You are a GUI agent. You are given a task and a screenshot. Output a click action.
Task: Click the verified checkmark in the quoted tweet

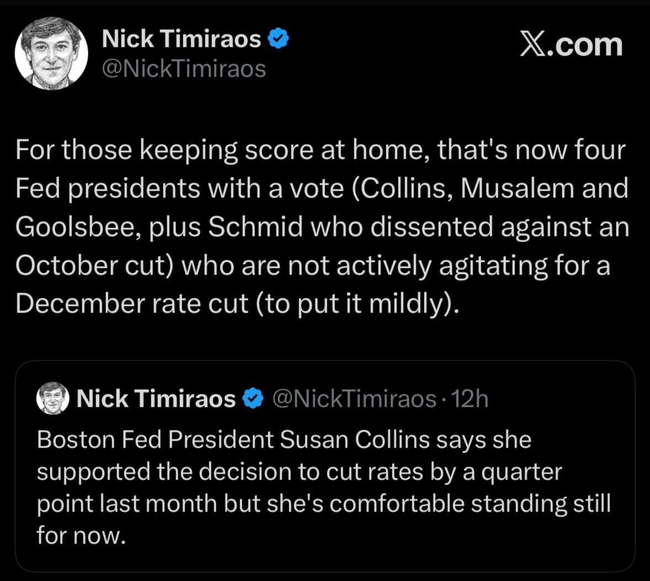click(252, 398)
